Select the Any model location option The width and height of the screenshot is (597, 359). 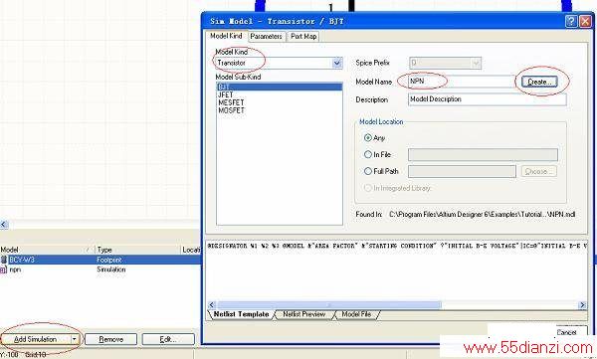[x=368, y=138]
